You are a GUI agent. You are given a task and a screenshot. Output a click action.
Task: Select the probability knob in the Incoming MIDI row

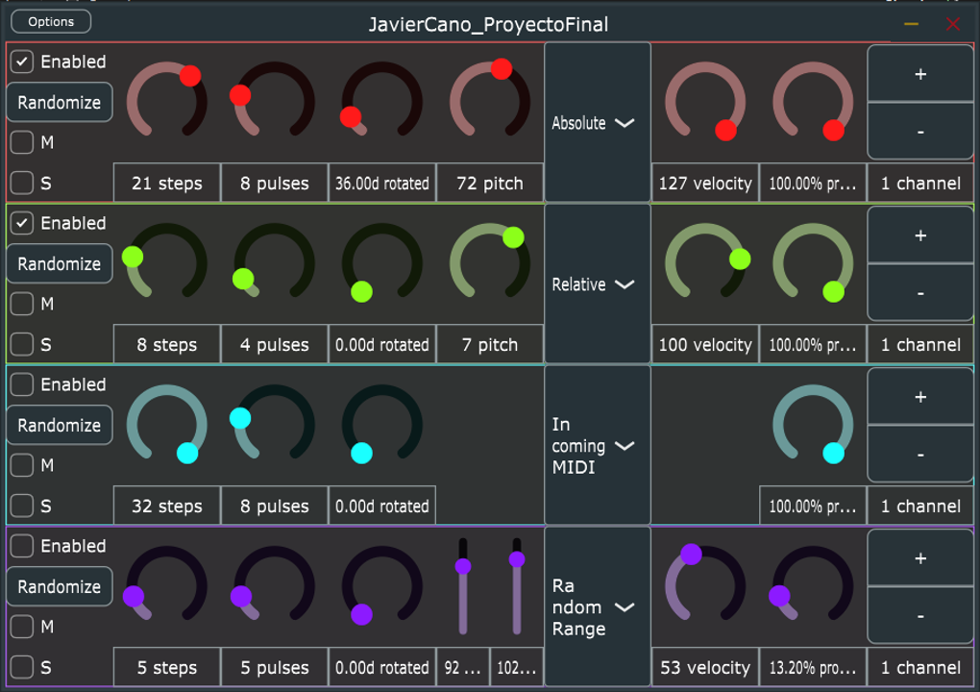812,426
